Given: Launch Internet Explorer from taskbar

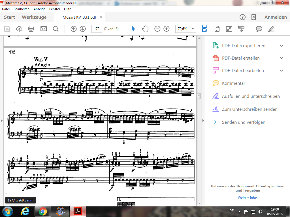Looking at the screenshot, I should click(x=25, y=211).
